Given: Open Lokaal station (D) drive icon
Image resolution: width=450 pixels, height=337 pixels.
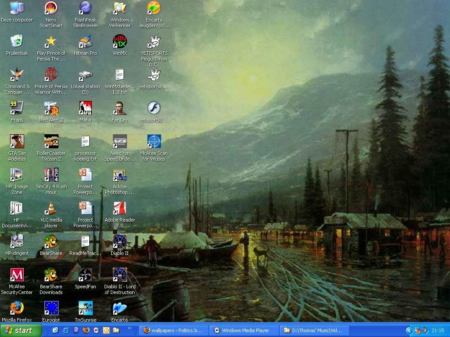Looking at the screenshot, I should (x=85, y=75).
